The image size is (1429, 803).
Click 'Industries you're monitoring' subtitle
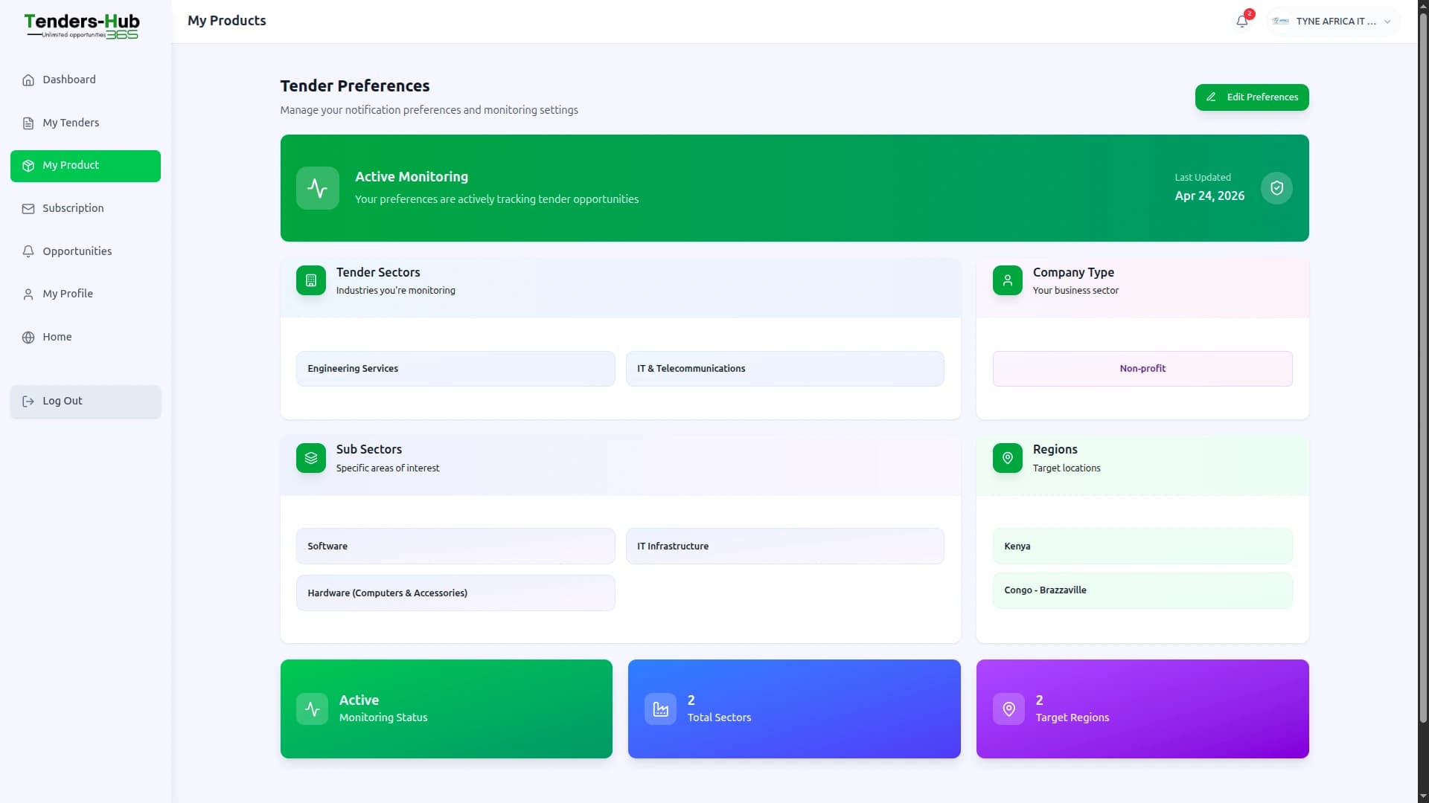pyautogui.click(x=395, y=291)
